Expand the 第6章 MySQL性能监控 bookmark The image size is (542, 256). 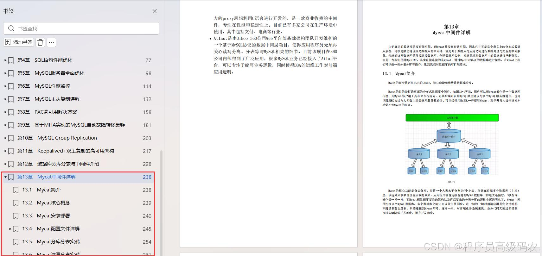pyautogui.click(x=5, y=86)
